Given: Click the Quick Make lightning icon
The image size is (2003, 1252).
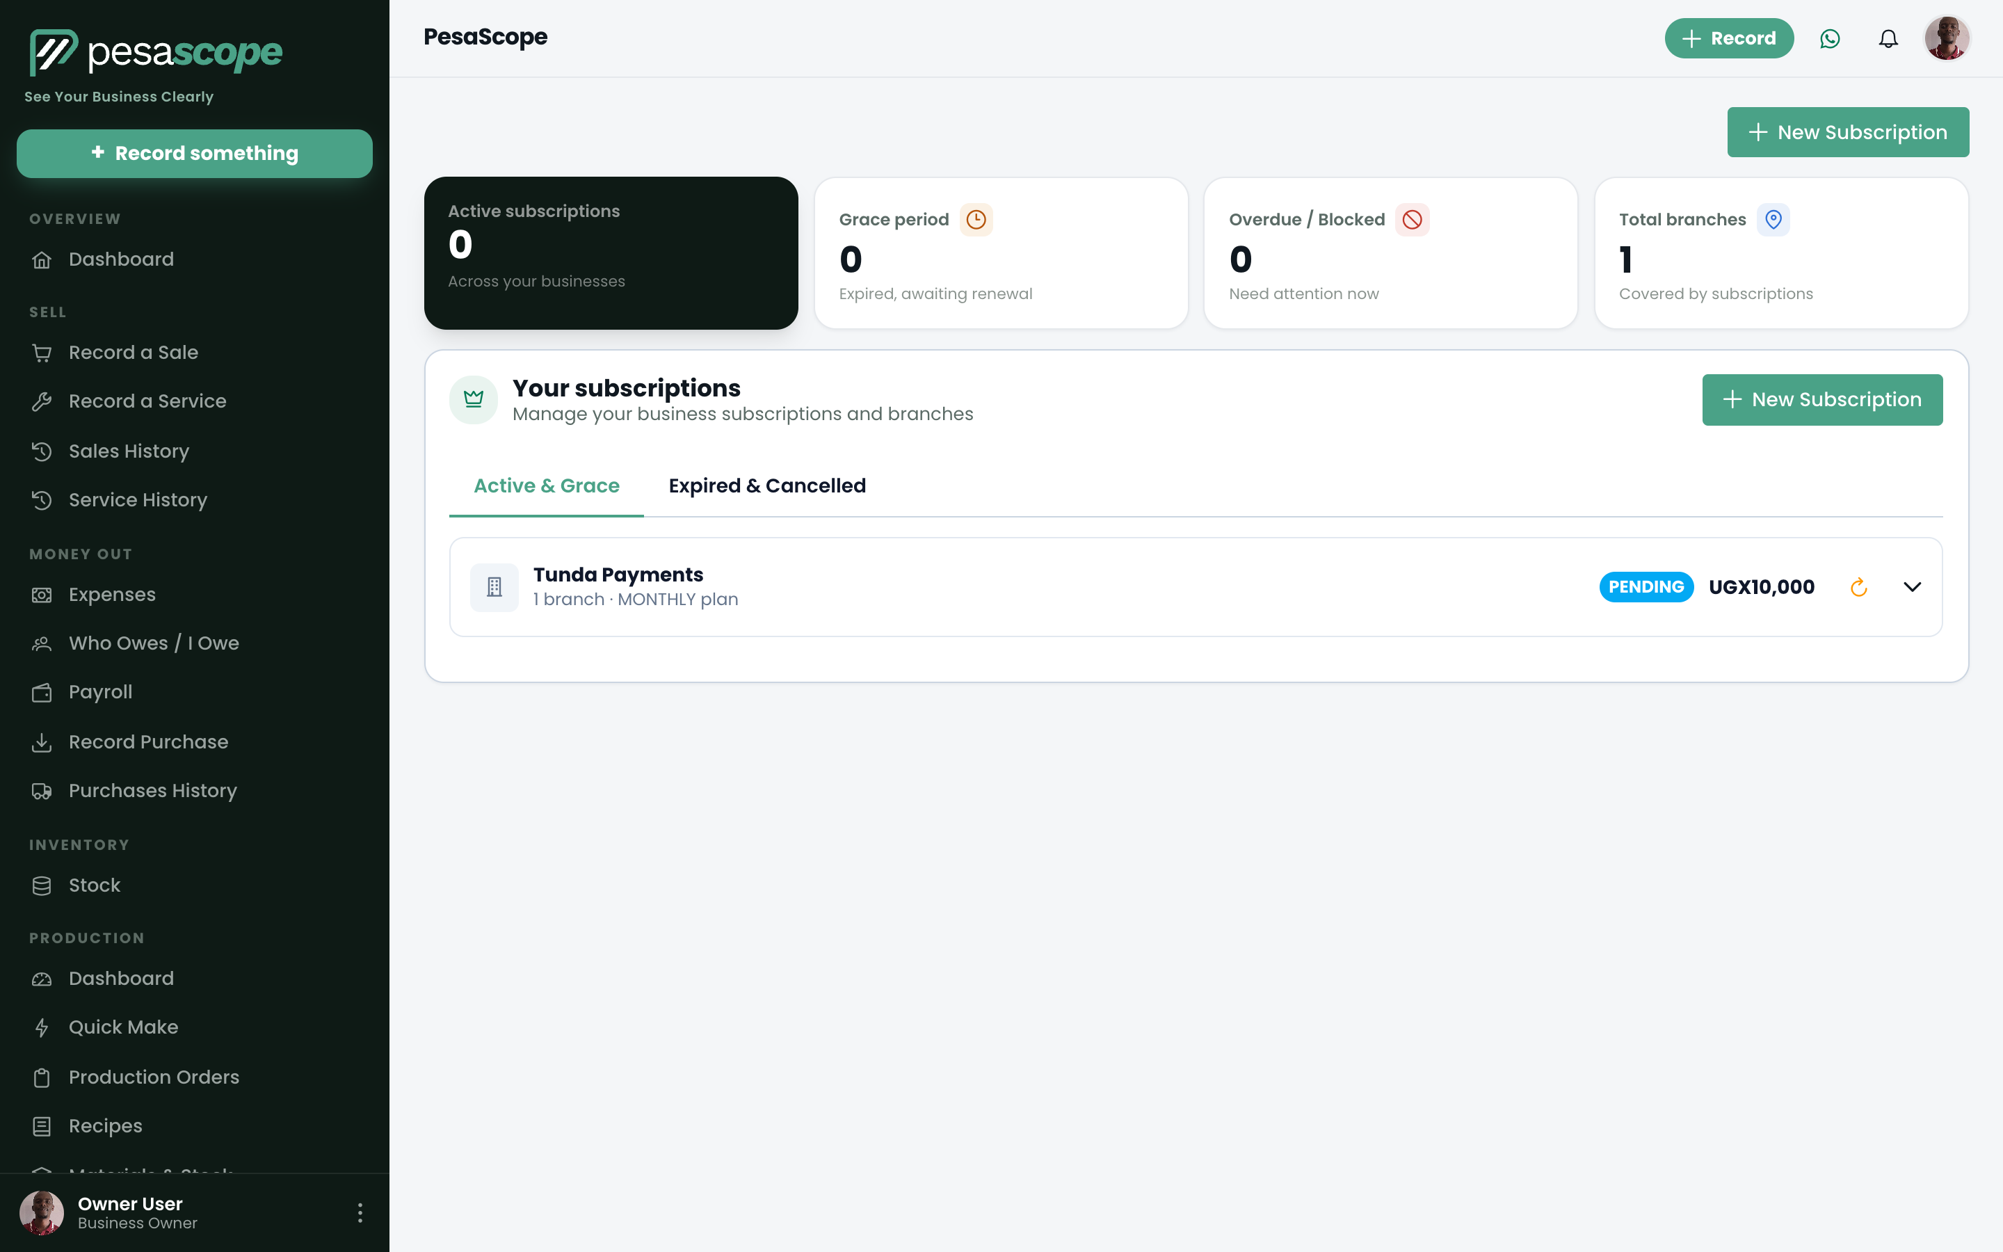Looking at the screenshot, I should coord(42,1027).
